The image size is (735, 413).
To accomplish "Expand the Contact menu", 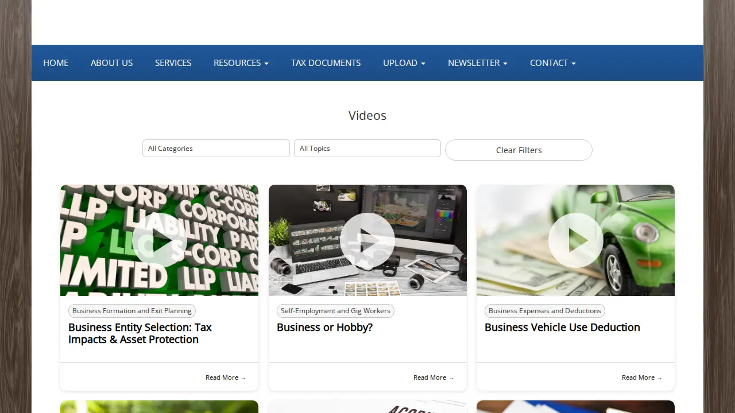I will tap(553, 63).
